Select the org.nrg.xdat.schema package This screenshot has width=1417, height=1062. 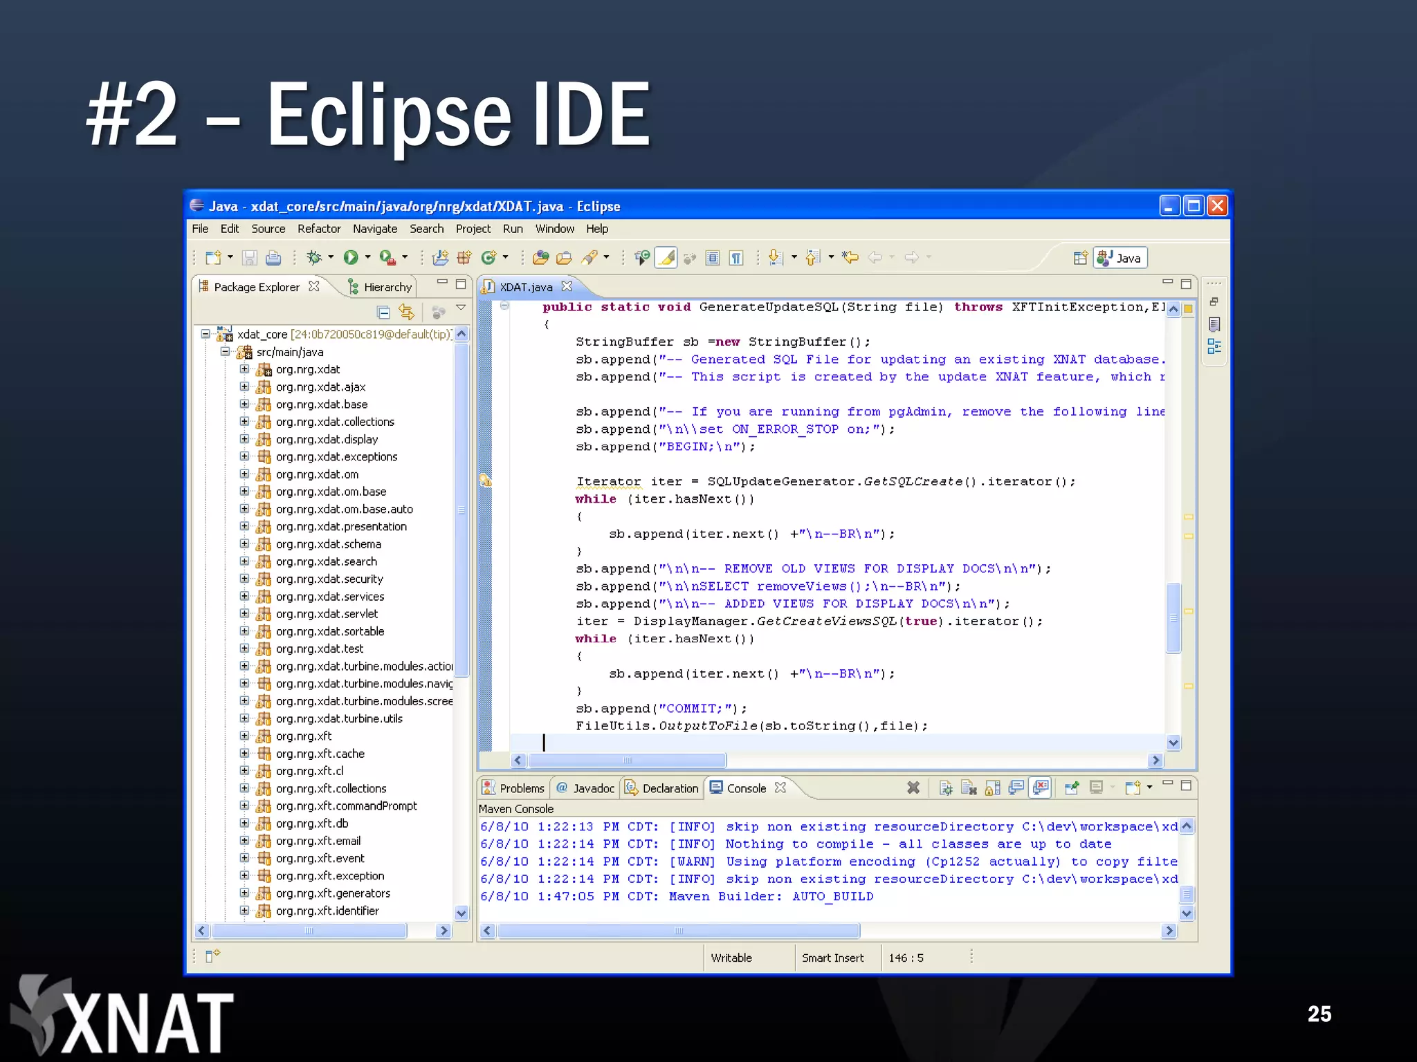pyautogui.click(x=328, y=544)
